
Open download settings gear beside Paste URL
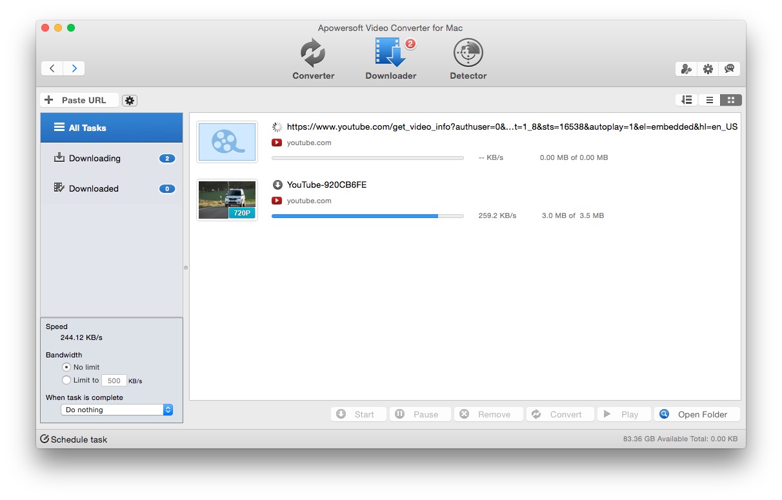(130, 101)
